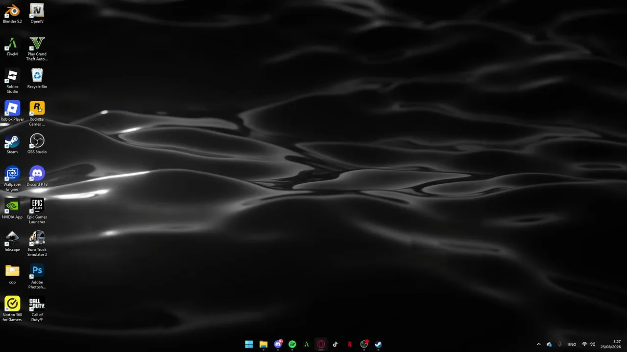Select the Roblox Player desktop icon
The height and width of the screenshot is (352, 627).
click(x=12, y=111)
